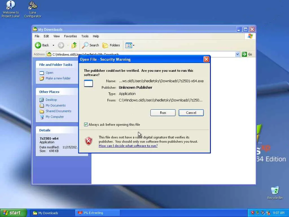The height and width of the screenshot is (217, 289).
Task: Click the red security shield tray icon
Action: (253, 213)
